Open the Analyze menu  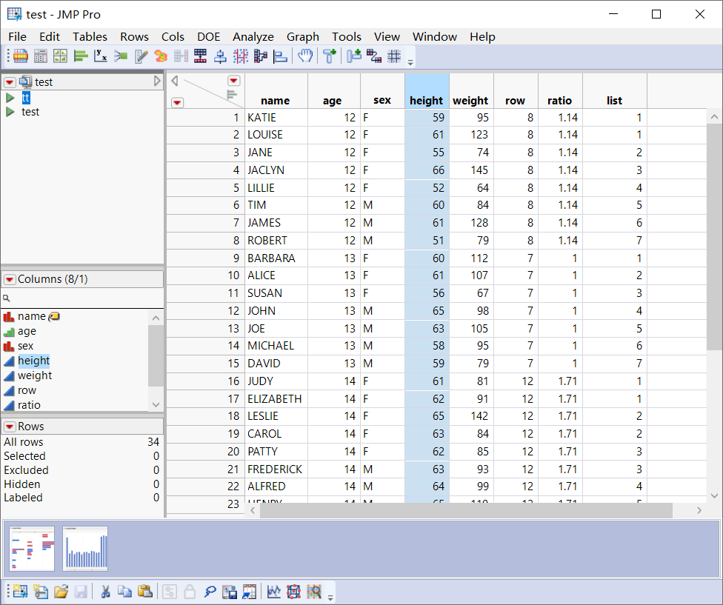click(x=253, y=36)
